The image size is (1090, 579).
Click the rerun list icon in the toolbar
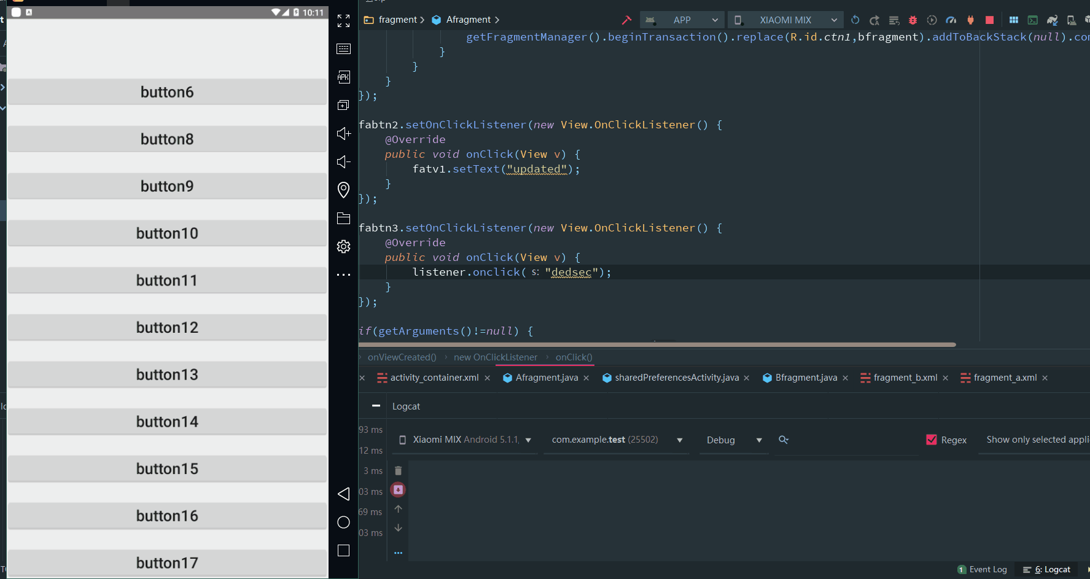894,20
